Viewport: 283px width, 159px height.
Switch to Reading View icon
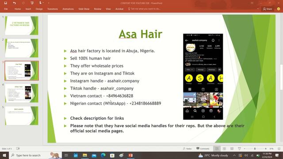[x=232, y=148]
